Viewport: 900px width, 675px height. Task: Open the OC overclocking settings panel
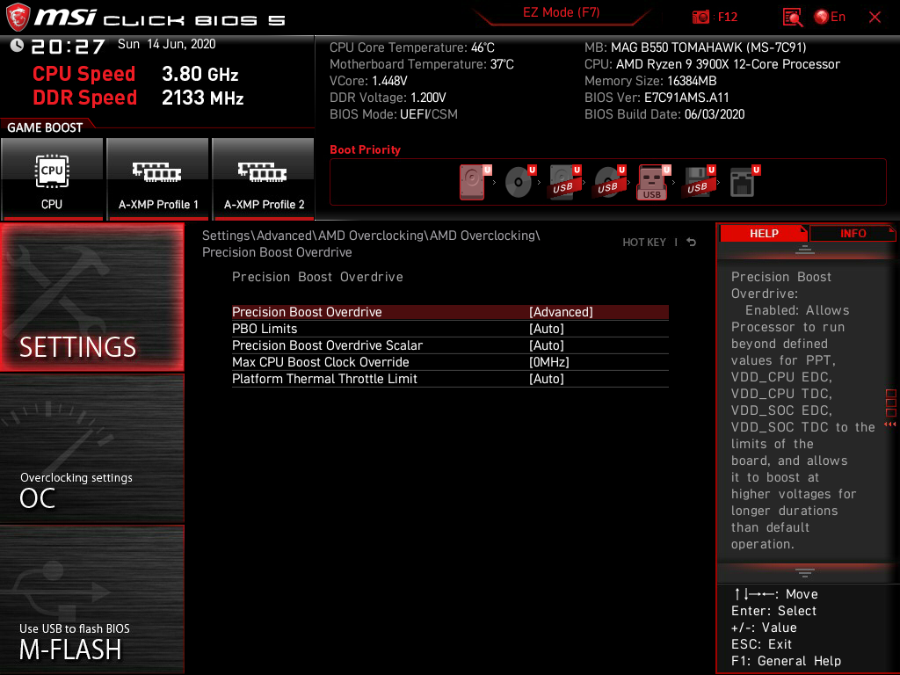[91, 449]
